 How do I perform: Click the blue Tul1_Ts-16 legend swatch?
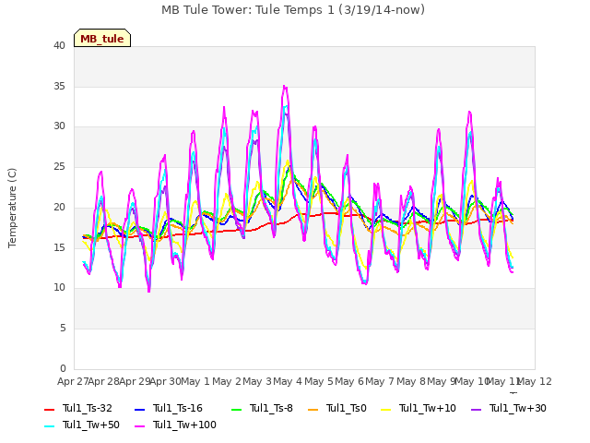pos(139,409)
